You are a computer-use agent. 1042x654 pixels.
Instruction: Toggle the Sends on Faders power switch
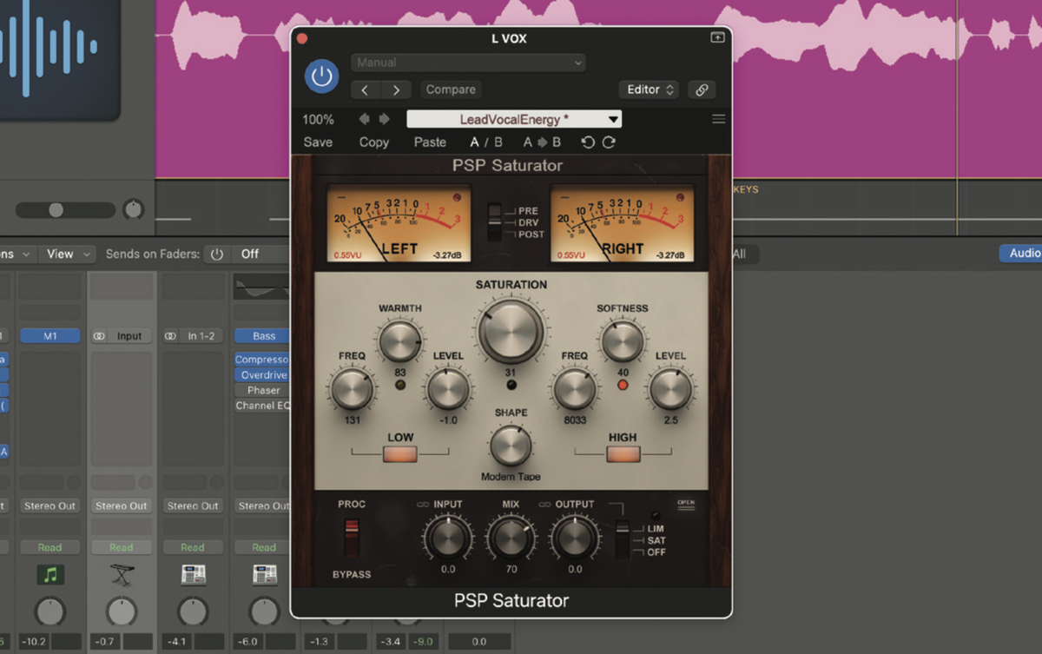pos(215,254)
